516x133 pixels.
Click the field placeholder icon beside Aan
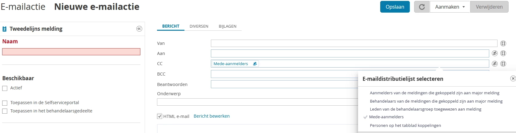(x=503, y=53)
